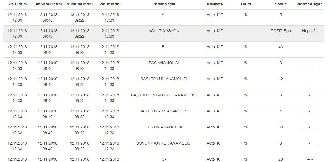Click the Sonuc column header
This screenshot has height=162, width=330.
point(281,4)
